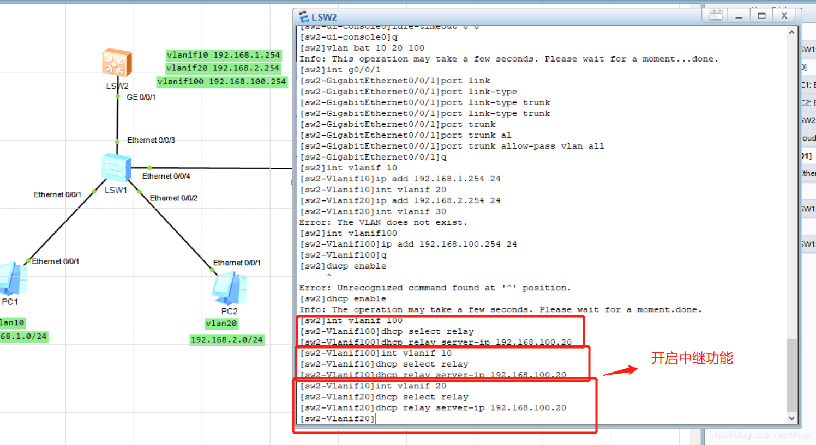Click '[sw2-Vlanif100]dhcp select relay' line
The image size is (816, 445).
[387, 331]
